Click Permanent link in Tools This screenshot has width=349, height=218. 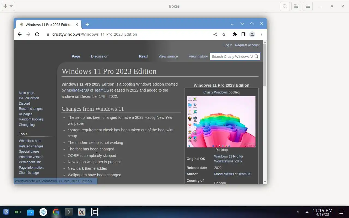30,162
